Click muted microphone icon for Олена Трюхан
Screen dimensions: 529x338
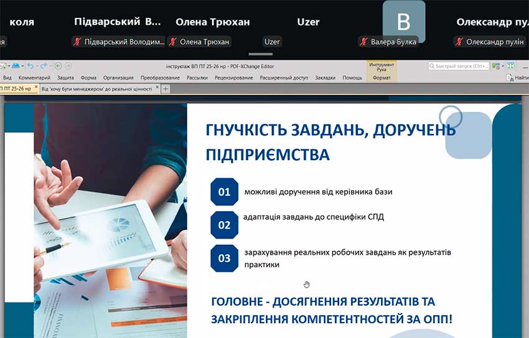coord(173,42)
